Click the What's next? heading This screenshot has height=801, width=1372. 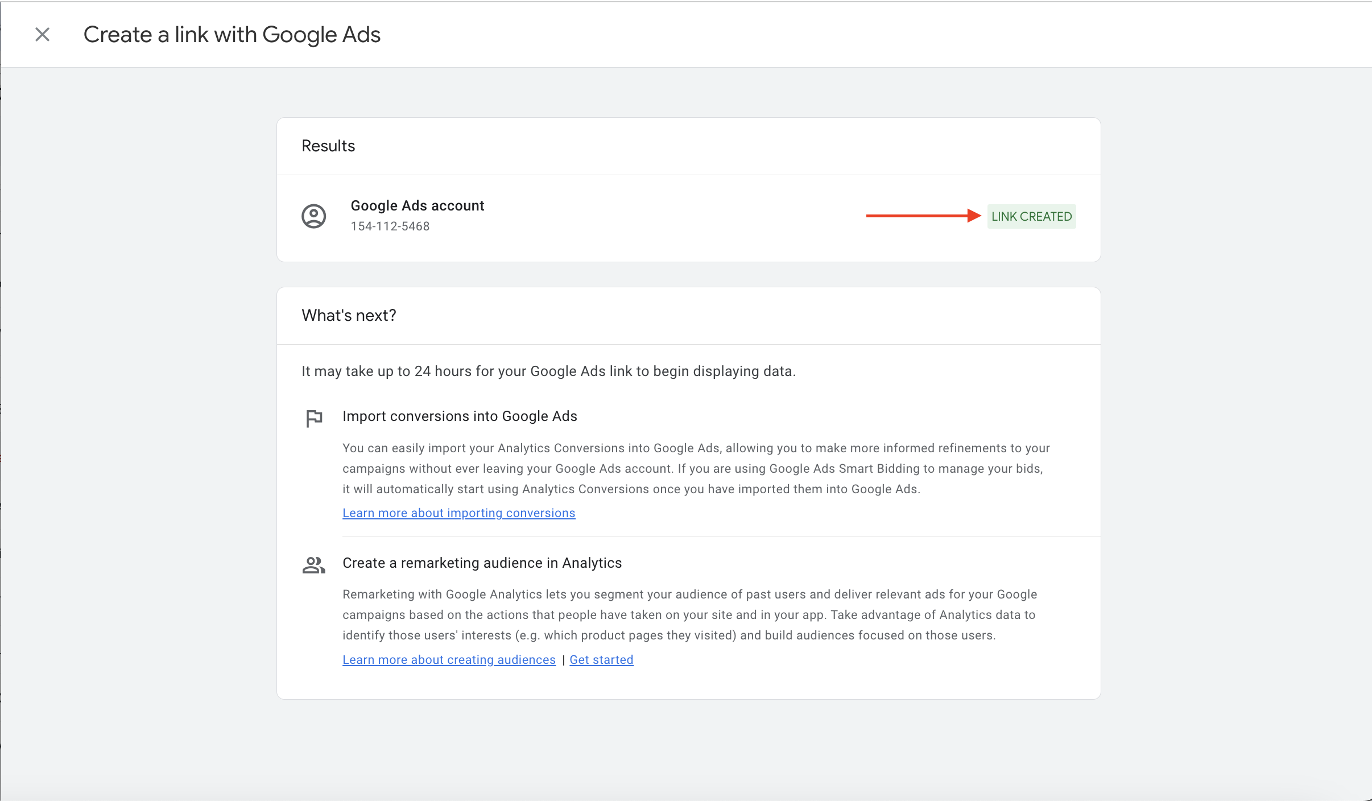coord(349,316)
